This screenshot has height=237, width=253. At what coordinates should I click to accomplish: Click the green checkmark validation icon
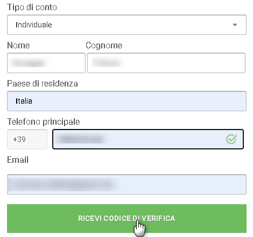pos(231,139)
